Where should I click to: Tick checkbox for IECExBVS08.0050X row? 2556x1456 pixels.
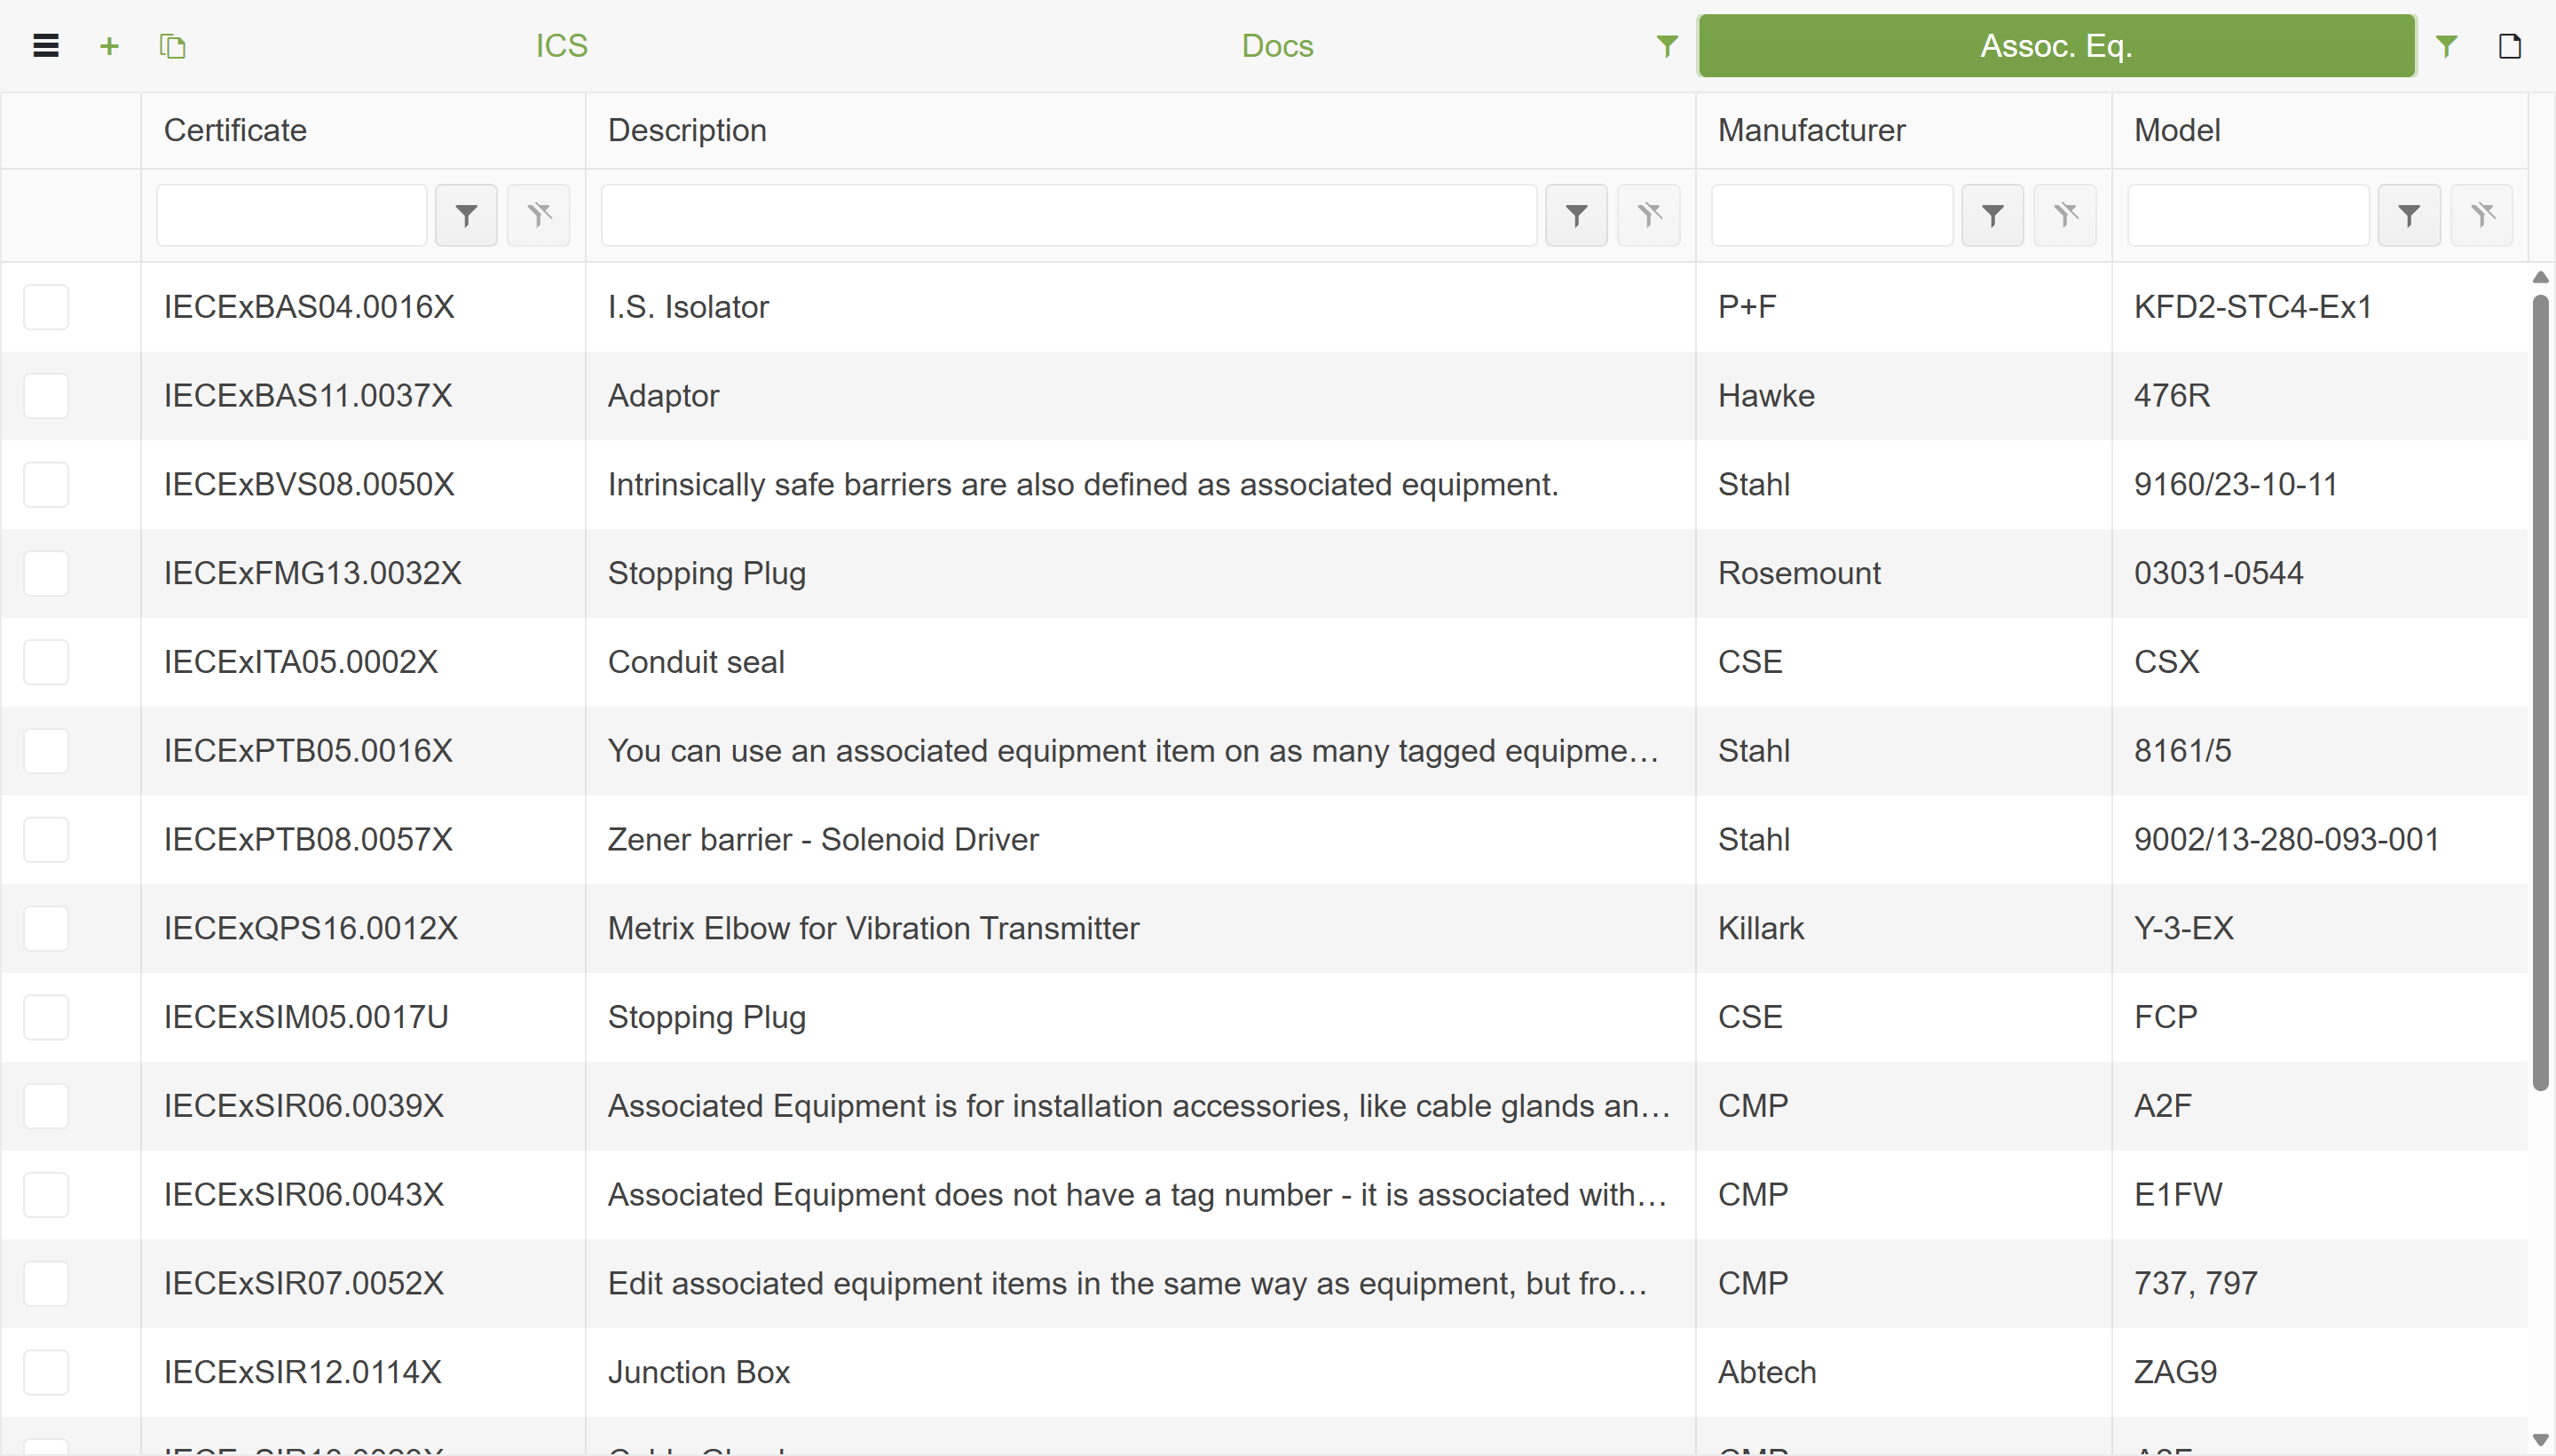coord(46,485)
